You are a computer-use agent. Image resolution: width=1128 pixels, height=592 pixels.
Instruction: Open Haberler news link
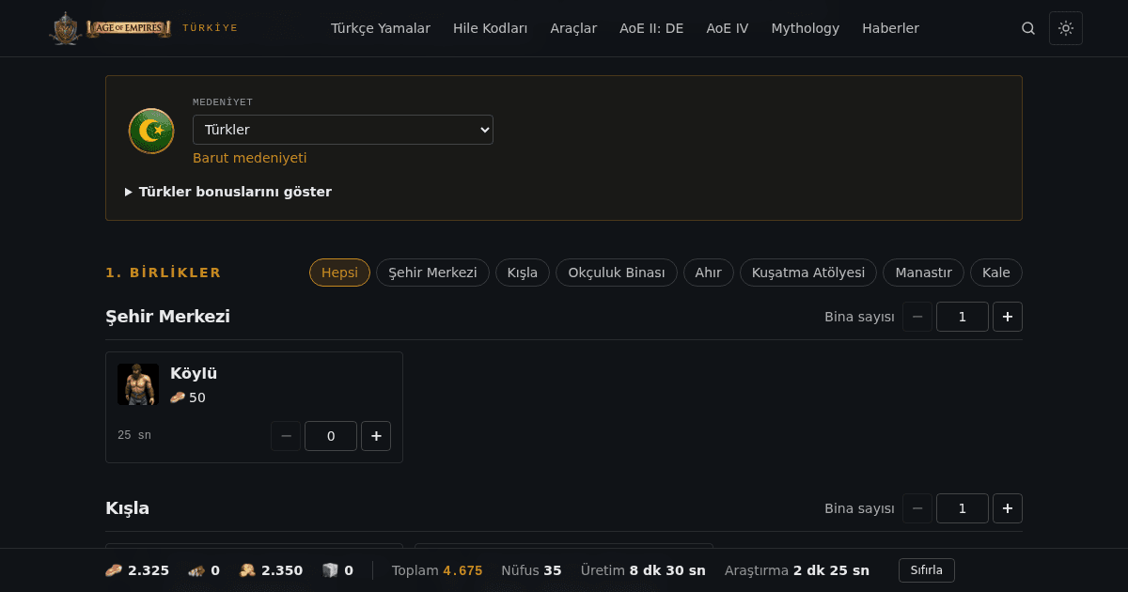pyautogui.click(x=890, y=28)
